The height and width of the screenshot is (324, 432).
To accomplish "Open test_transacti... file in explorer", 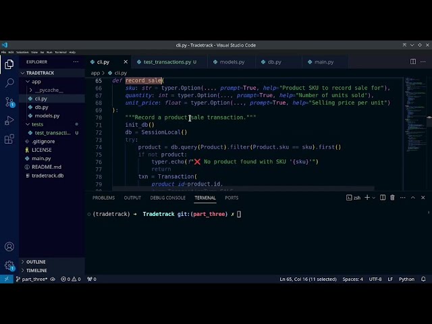I will [x=52, y=133].
